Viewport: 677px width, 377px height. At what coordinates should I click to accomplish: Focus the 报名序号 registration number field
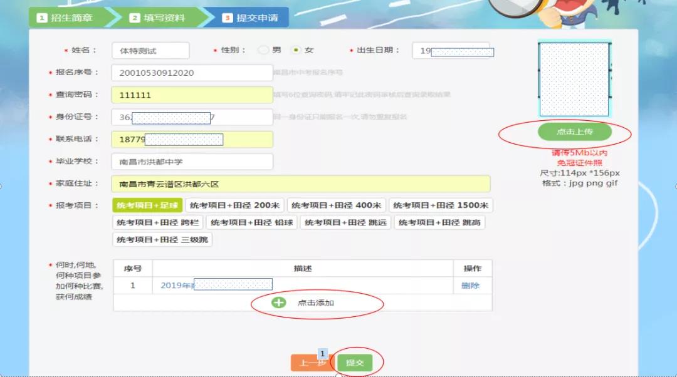pos(192,73)
